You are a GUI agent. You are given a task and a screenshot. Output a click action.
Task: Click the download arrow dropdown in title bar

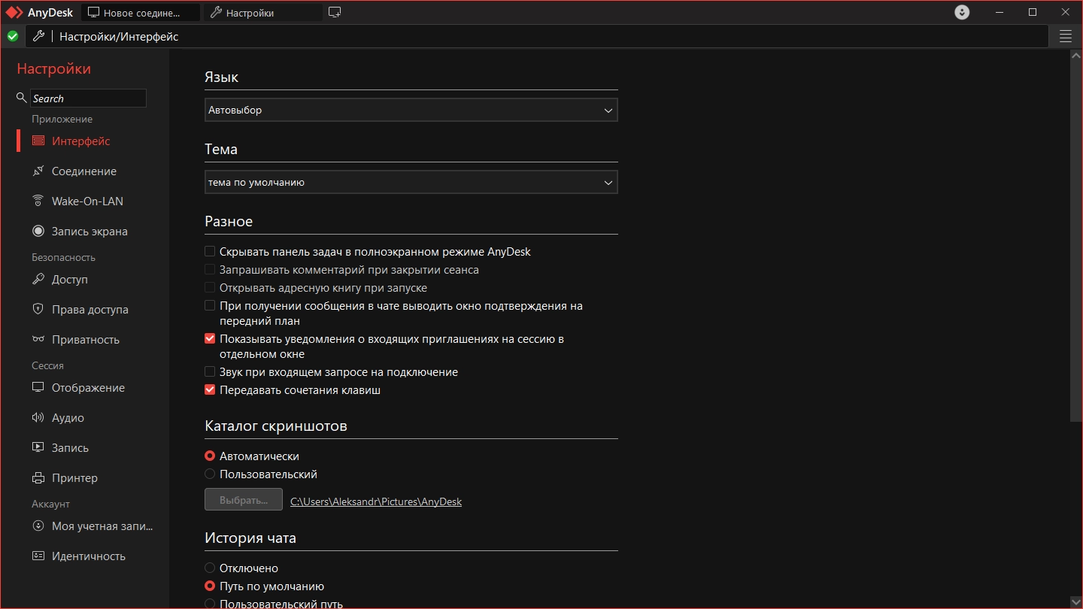[962, 12]
